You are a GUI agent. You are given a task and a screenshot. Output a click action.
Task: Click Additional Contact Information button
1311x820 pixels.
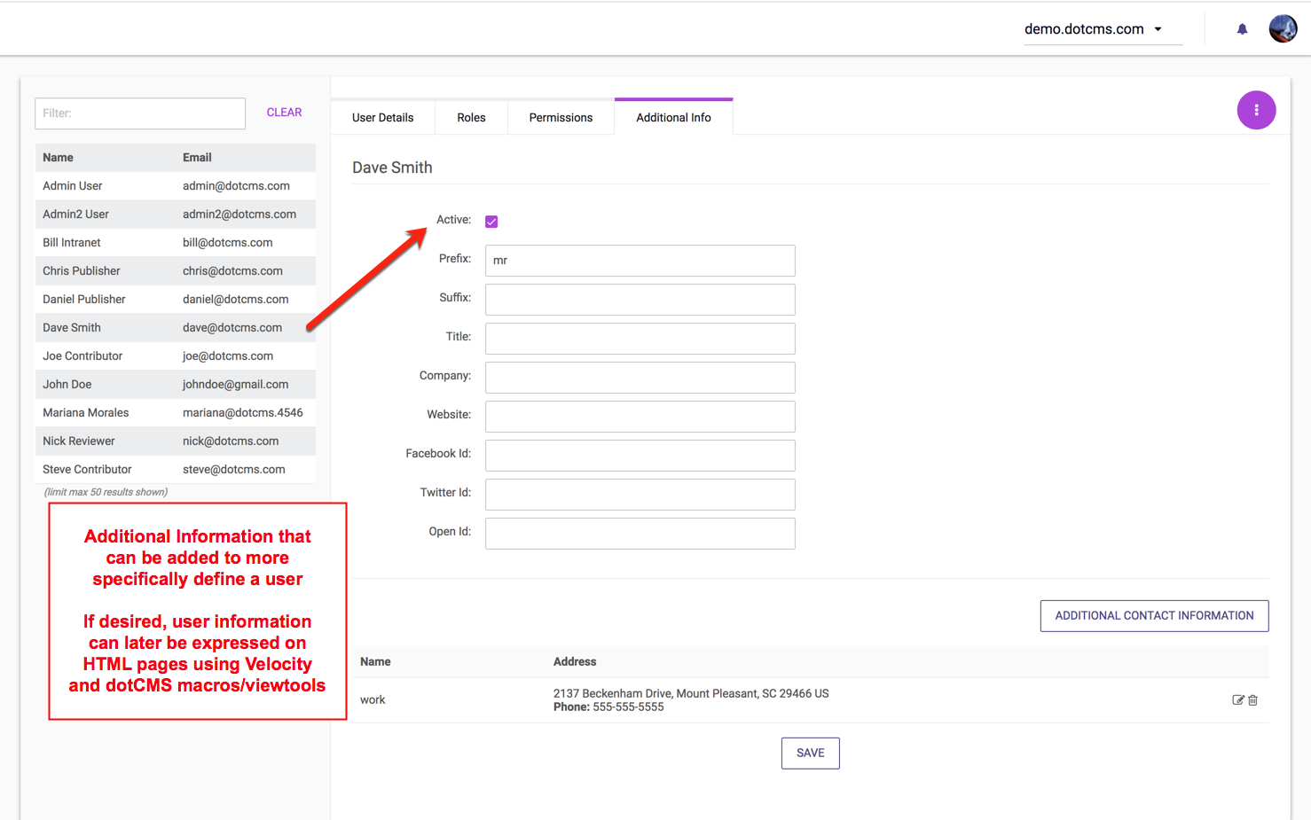[1154, 616]
